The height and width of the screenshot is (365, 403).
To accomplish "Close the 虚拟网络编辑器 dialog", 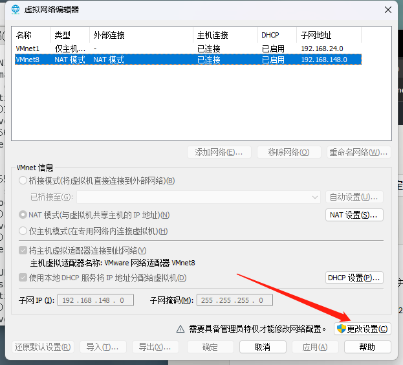I will pyautogui.click(x=388, y=10).
